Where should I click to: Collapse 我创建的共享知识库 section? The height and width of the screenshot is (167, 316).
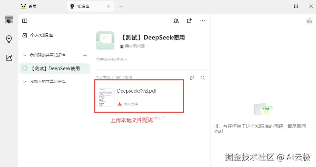click(x=25, y=55)
